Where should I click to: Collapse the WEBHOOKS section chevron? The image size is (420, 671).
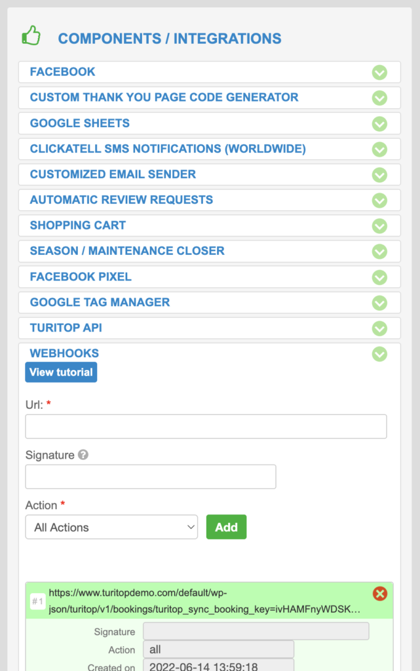click(x=379, y=354)
